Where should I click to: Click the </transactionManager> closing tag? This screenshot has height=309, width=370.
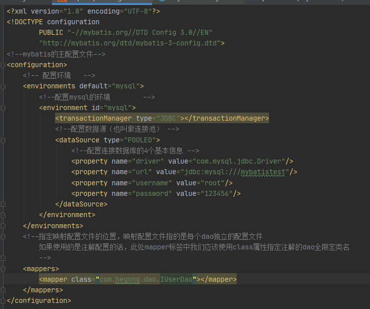click(227, 118)
